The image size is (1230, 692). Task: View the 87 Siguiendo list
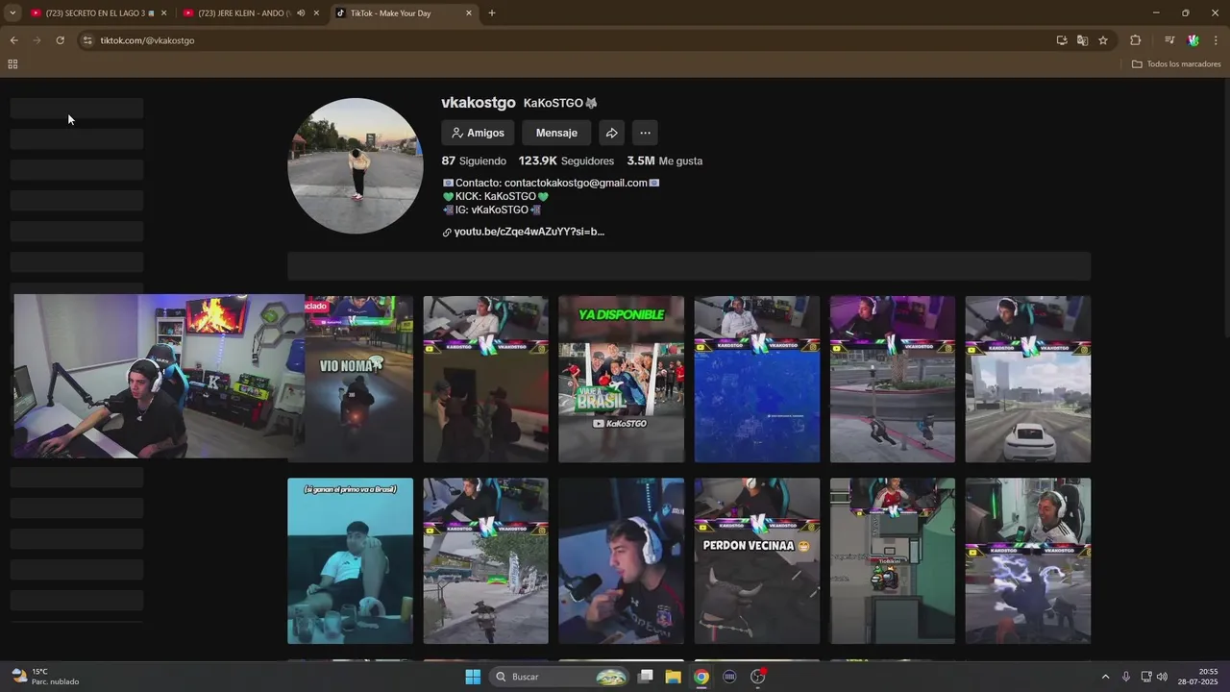474,161
